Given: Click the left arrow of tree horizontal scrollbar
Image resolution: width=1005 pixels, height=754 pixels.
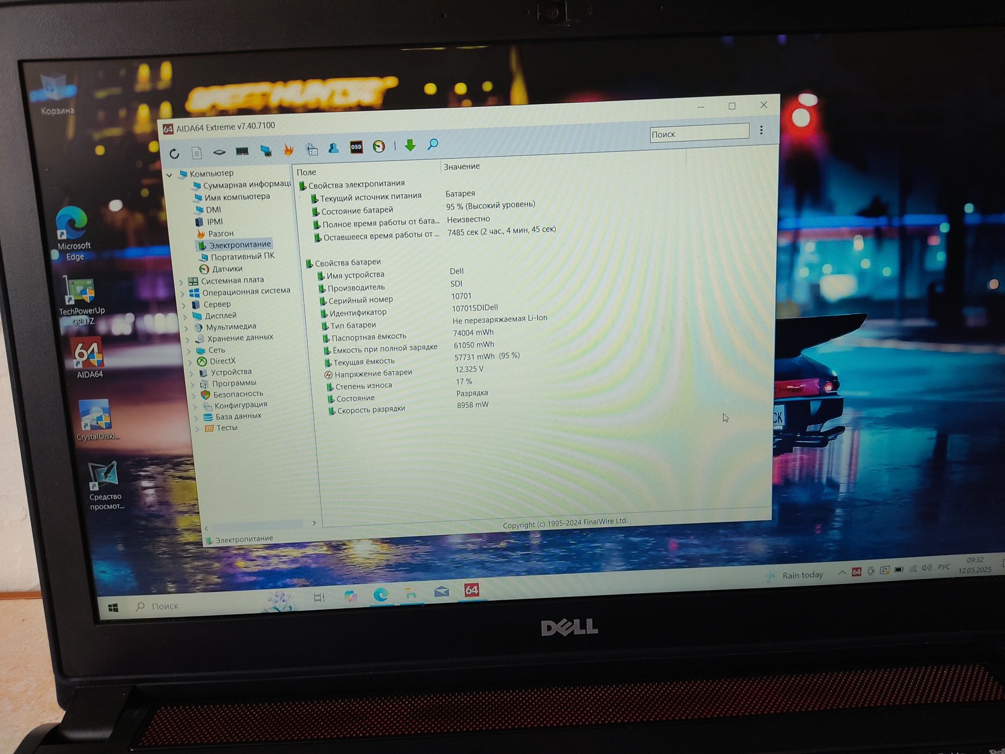Looking at the screenshot, I should pyautogui.click(x=207, y=529).
